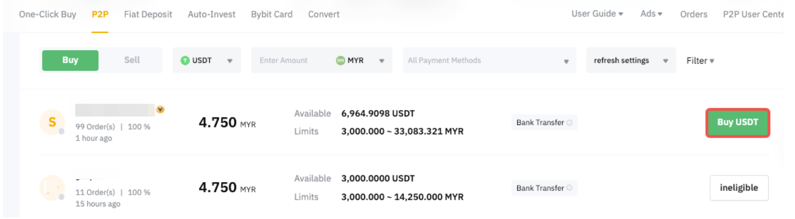The width and height of the screenshot is (795, 219).
Task: Click the second seller's avatar
Action: pyautogui.click(x=52, y=188)
